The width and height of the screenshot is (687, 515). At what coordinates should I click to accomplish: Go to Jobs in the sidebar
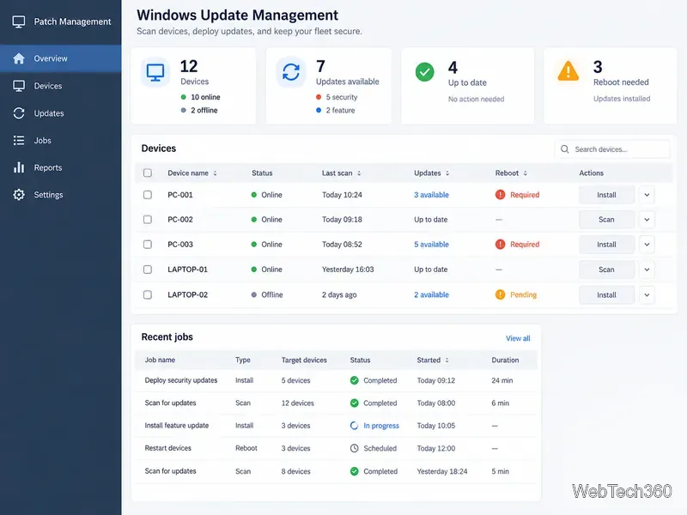(60, 140)
